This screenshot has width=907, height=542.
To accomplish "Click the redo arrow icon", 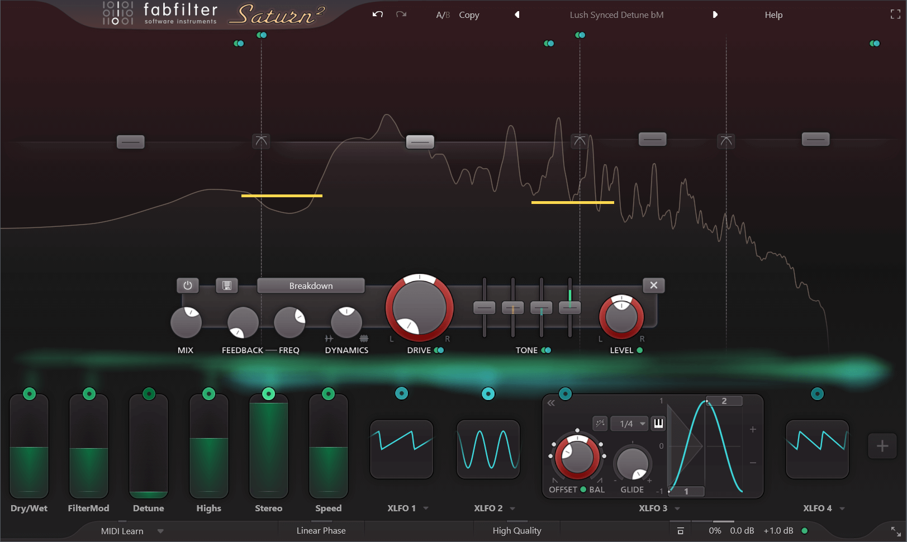I will click(401, 15).
